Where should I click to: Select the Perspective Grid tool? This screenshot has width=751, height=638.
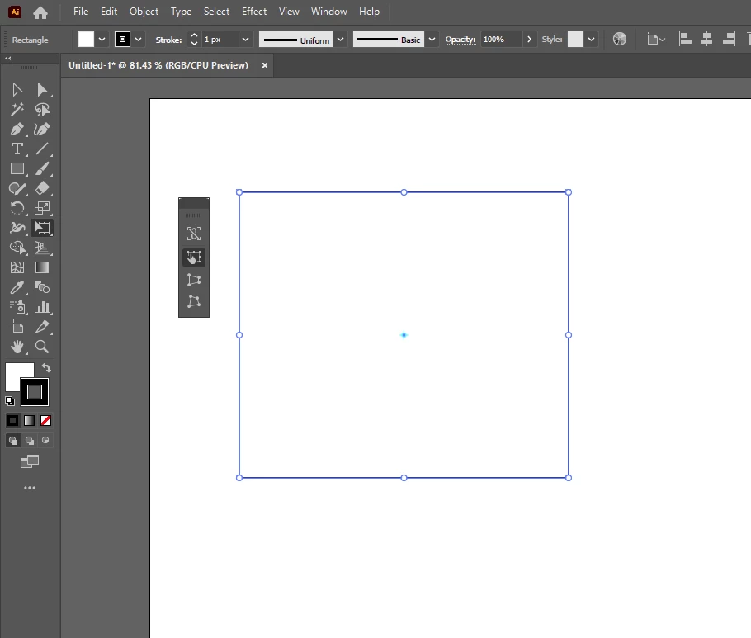42,248
